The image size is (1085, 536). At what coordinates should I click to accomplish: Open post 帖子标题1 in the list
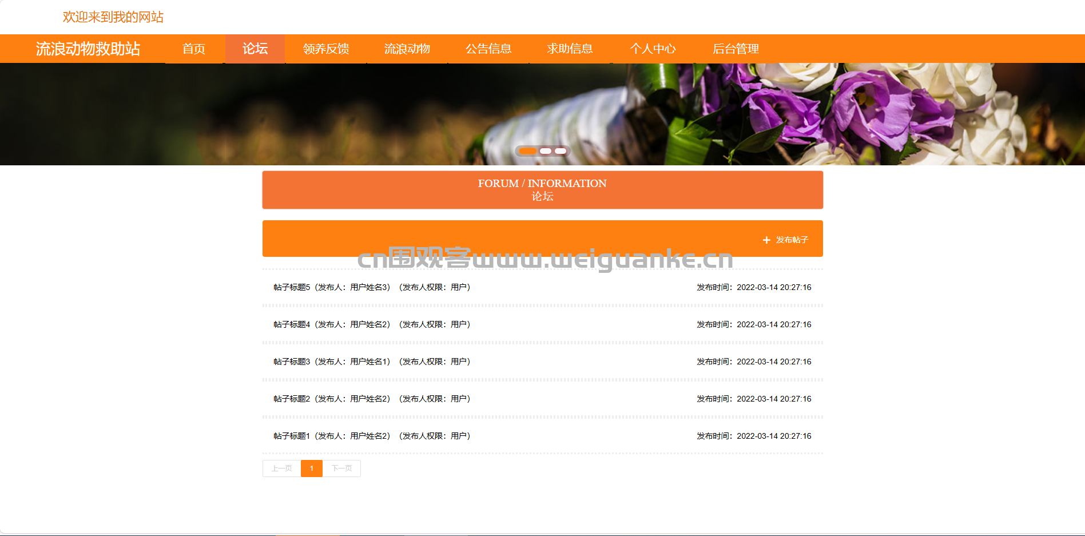[372, 436]
